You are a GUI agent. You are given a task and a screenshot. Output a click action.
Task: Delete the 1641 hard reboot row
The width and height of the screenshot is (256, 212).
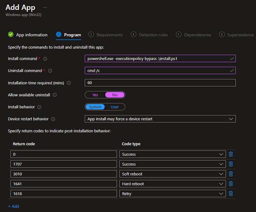pos(231,184)
